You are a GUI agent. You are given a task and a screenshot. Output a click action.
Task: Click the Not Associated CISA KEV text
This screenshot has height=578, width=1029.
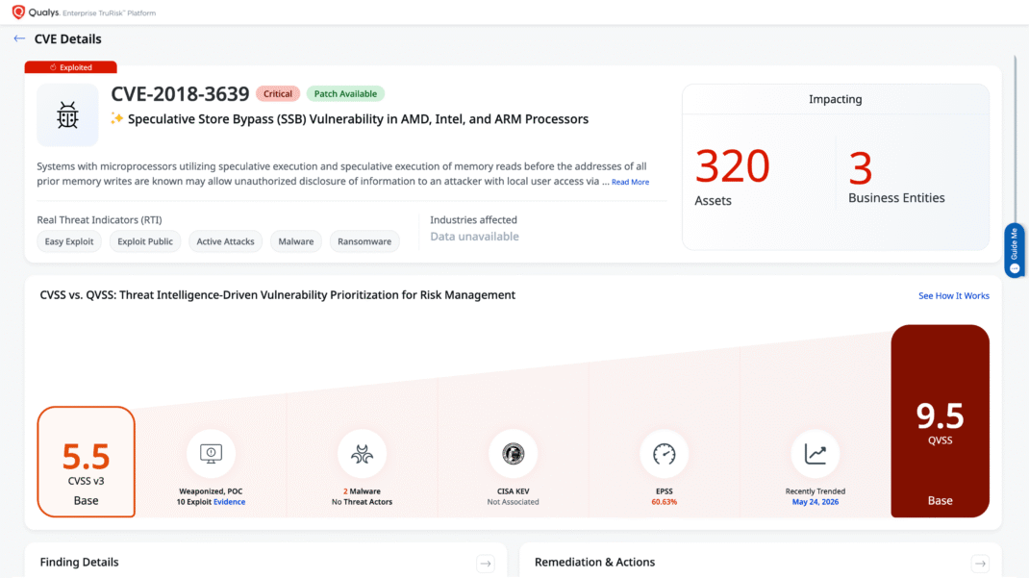pyautogui.click(x=514, y=502)
